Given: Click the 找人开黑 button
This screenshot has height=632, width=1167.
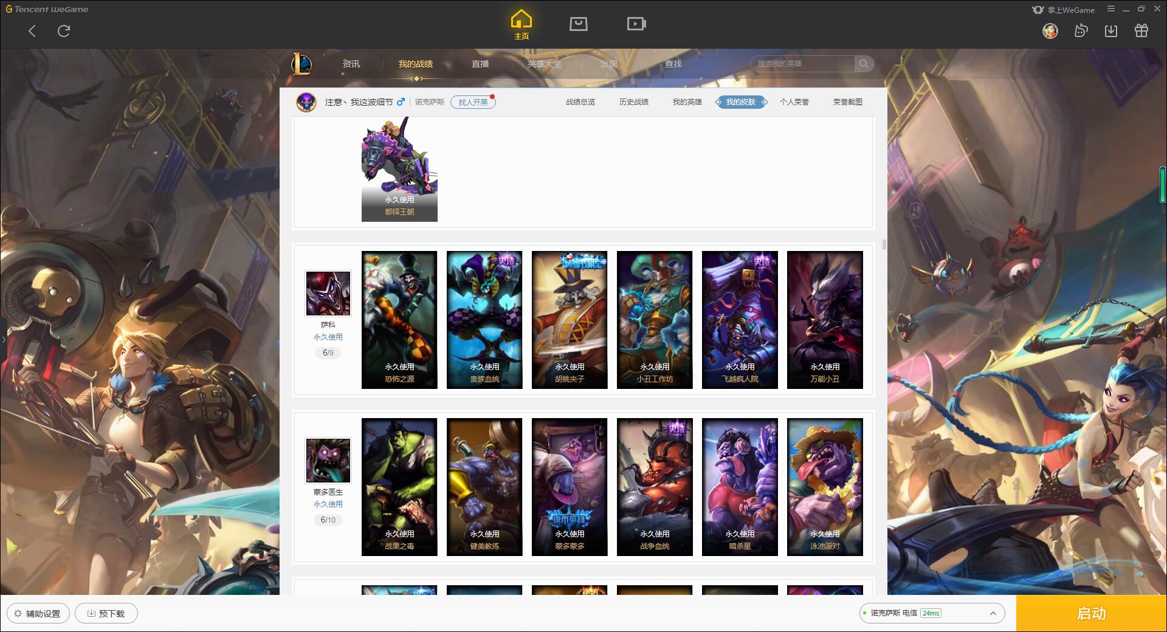Looking at the screenshot, I should (473, 102).
